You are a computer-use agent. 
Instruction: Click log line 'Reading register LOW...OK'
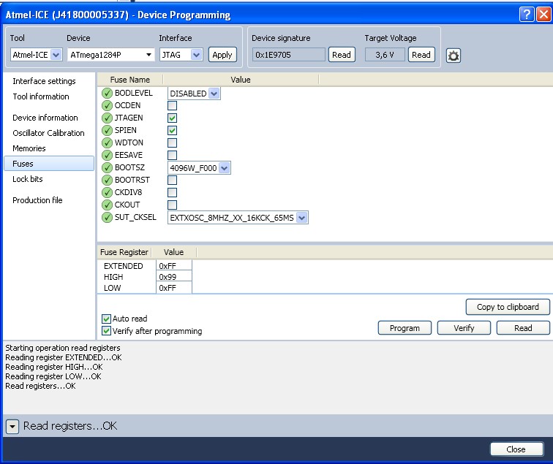[53, 376]
